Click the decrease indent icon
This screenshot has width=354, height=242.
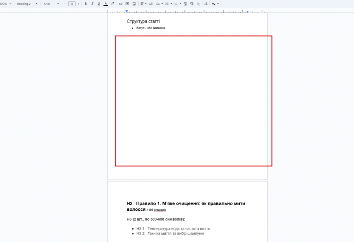(185, 4)
